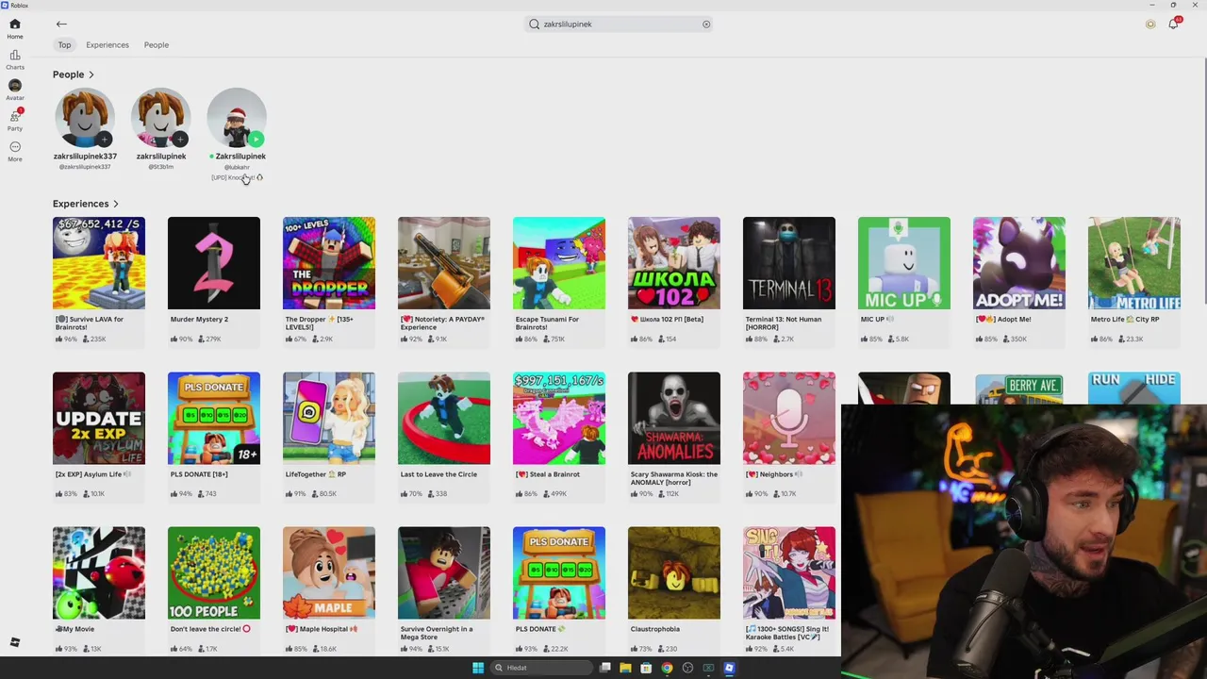Image resolution: width=1207 pixels, height=679 pixels.
Task: Switch to the Top tab
Action: pos(64,45)
